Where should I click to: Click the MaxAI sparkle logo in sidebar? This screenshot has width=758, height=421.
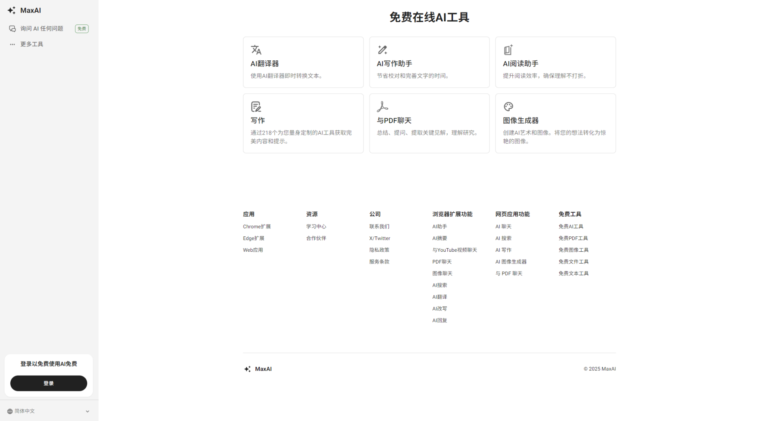11,10
